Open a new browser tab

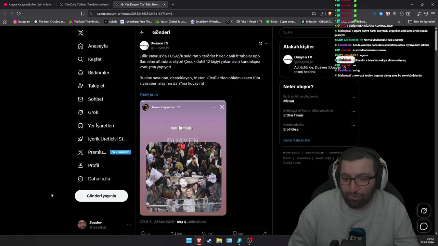pos(173,5)
